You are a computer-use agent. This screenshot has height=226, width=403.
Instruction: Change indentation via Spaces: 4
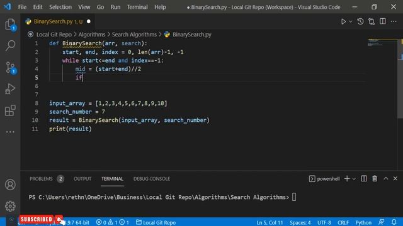(x=300, y=222)
